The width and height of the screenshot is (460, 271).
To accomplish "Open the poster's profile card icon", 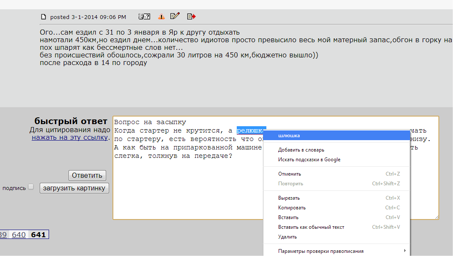I will (x=144, y=17).
